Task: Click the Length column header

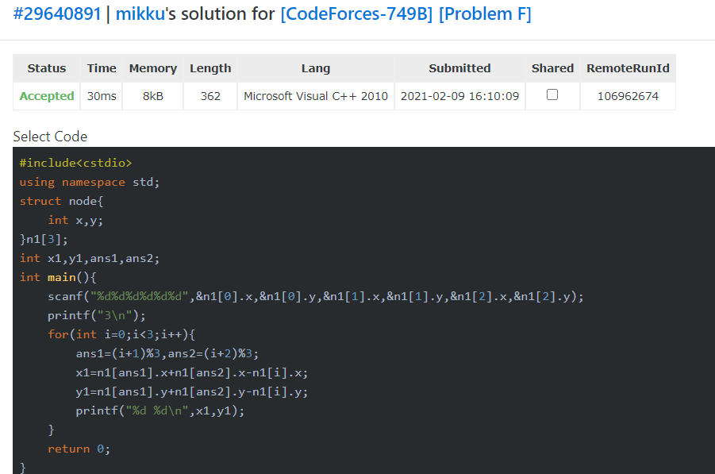Action: point(210,68)
